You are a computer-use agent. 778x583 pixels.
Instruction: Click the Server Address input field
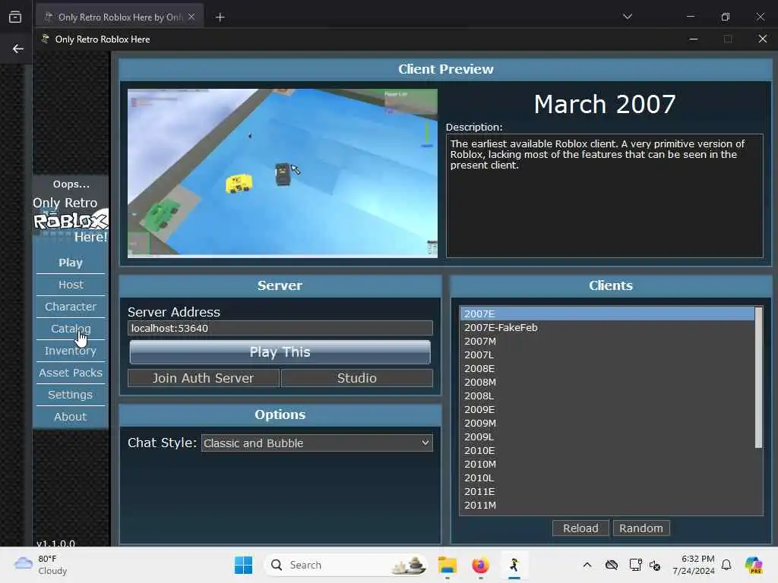(280, 328)
